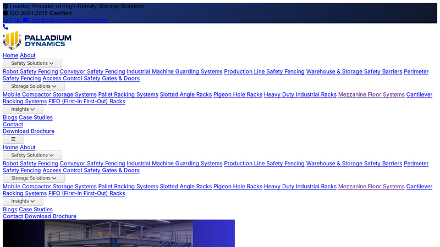Click the envelope email icon
The height and width of the screenshot is (247, 440).
(26, 20)
